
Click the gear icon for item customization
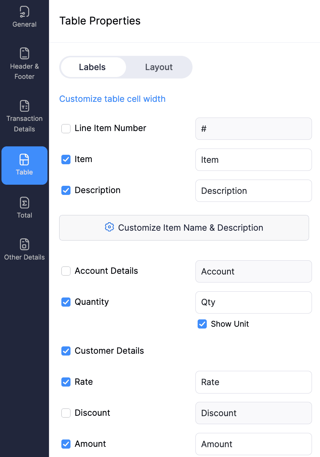tap(109, 227)
